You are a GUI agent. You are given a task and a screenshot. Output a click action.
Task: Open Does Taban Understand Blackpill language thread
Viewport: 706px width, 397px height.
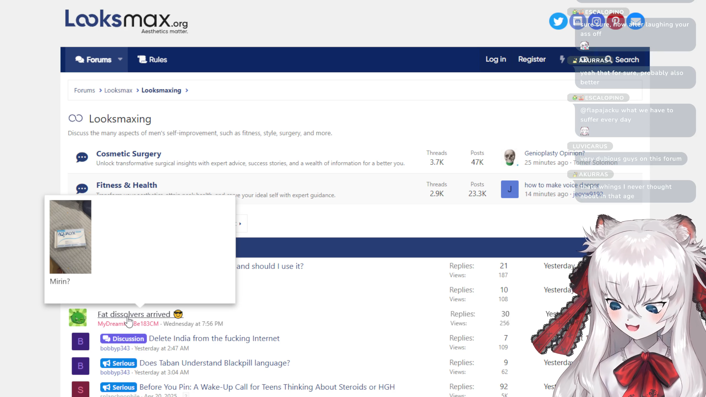[x=215, y=363]
